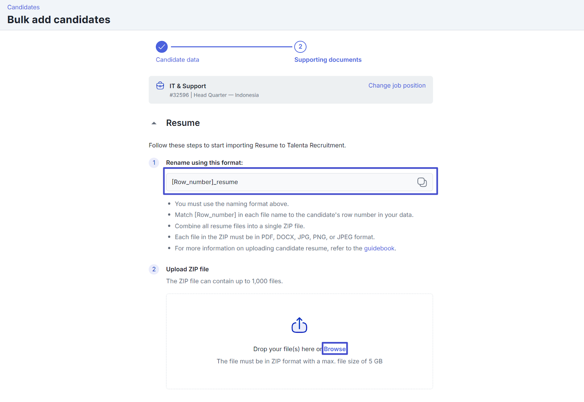The width and height of the screenshot is (584, 402).
Task: Open the Candidates breadcrumb link
Action: click(x=23, y=7)
